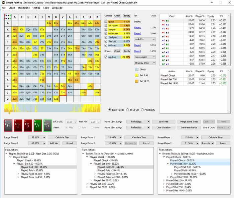This screenshot has width=234, height=198.
Task: Select Player1 Bet 19.00 action row
Action: pyautogui.click(x=194, y=83)
